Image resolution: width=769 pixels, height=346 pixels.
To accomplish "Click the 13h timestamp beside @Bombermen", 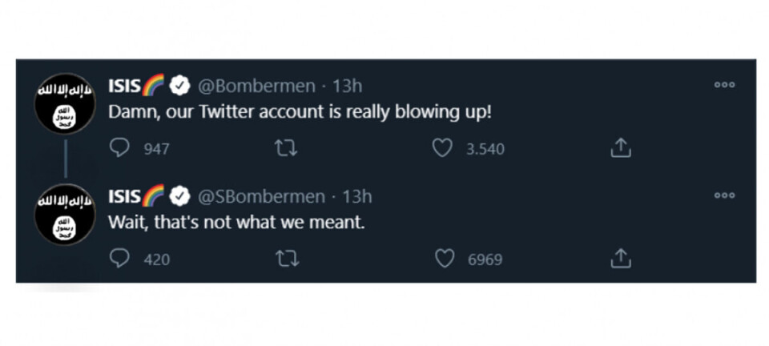I will pyautogui.click(x=346, y=86).
